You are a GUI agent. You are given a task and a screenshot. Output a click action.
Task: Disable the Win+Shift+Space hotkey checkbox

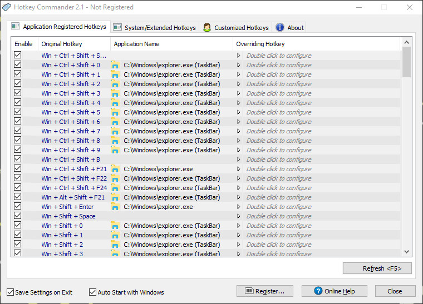coord(18,216)
